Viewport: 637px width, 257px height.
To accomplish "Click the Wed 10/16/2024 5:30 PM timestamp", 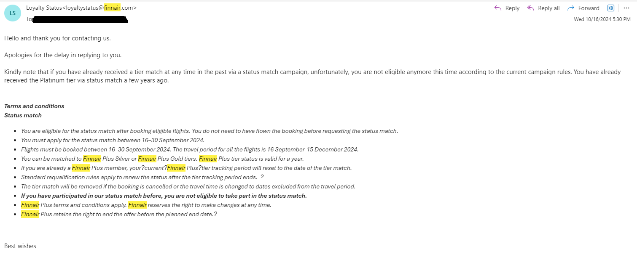I will click(602, 19).
